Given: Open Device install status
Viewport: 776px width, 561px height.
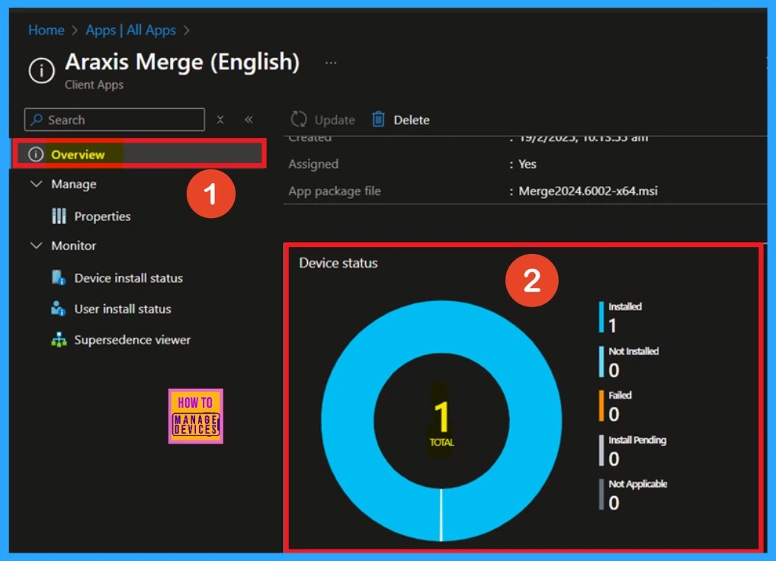Looking at the screenshot, I should point(129,278).
